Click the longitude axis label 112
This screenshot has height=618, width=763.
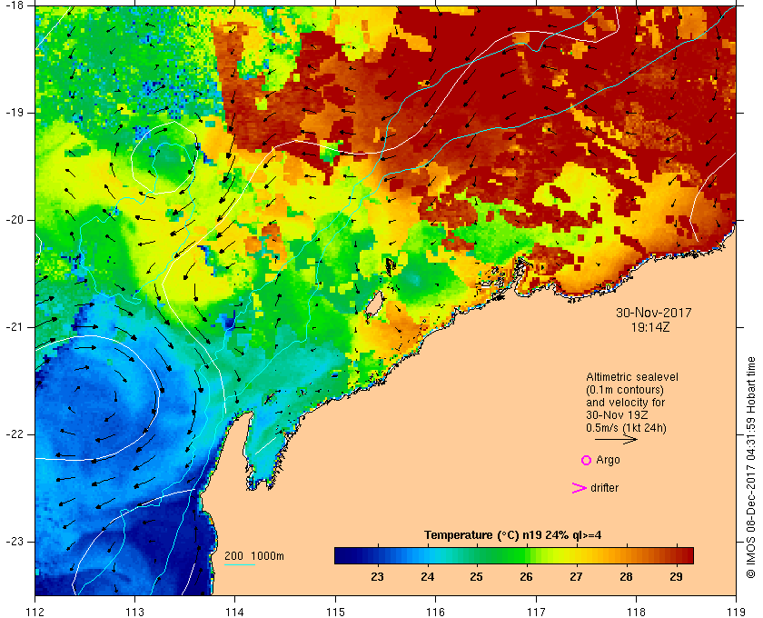click(x=35, y=612)
